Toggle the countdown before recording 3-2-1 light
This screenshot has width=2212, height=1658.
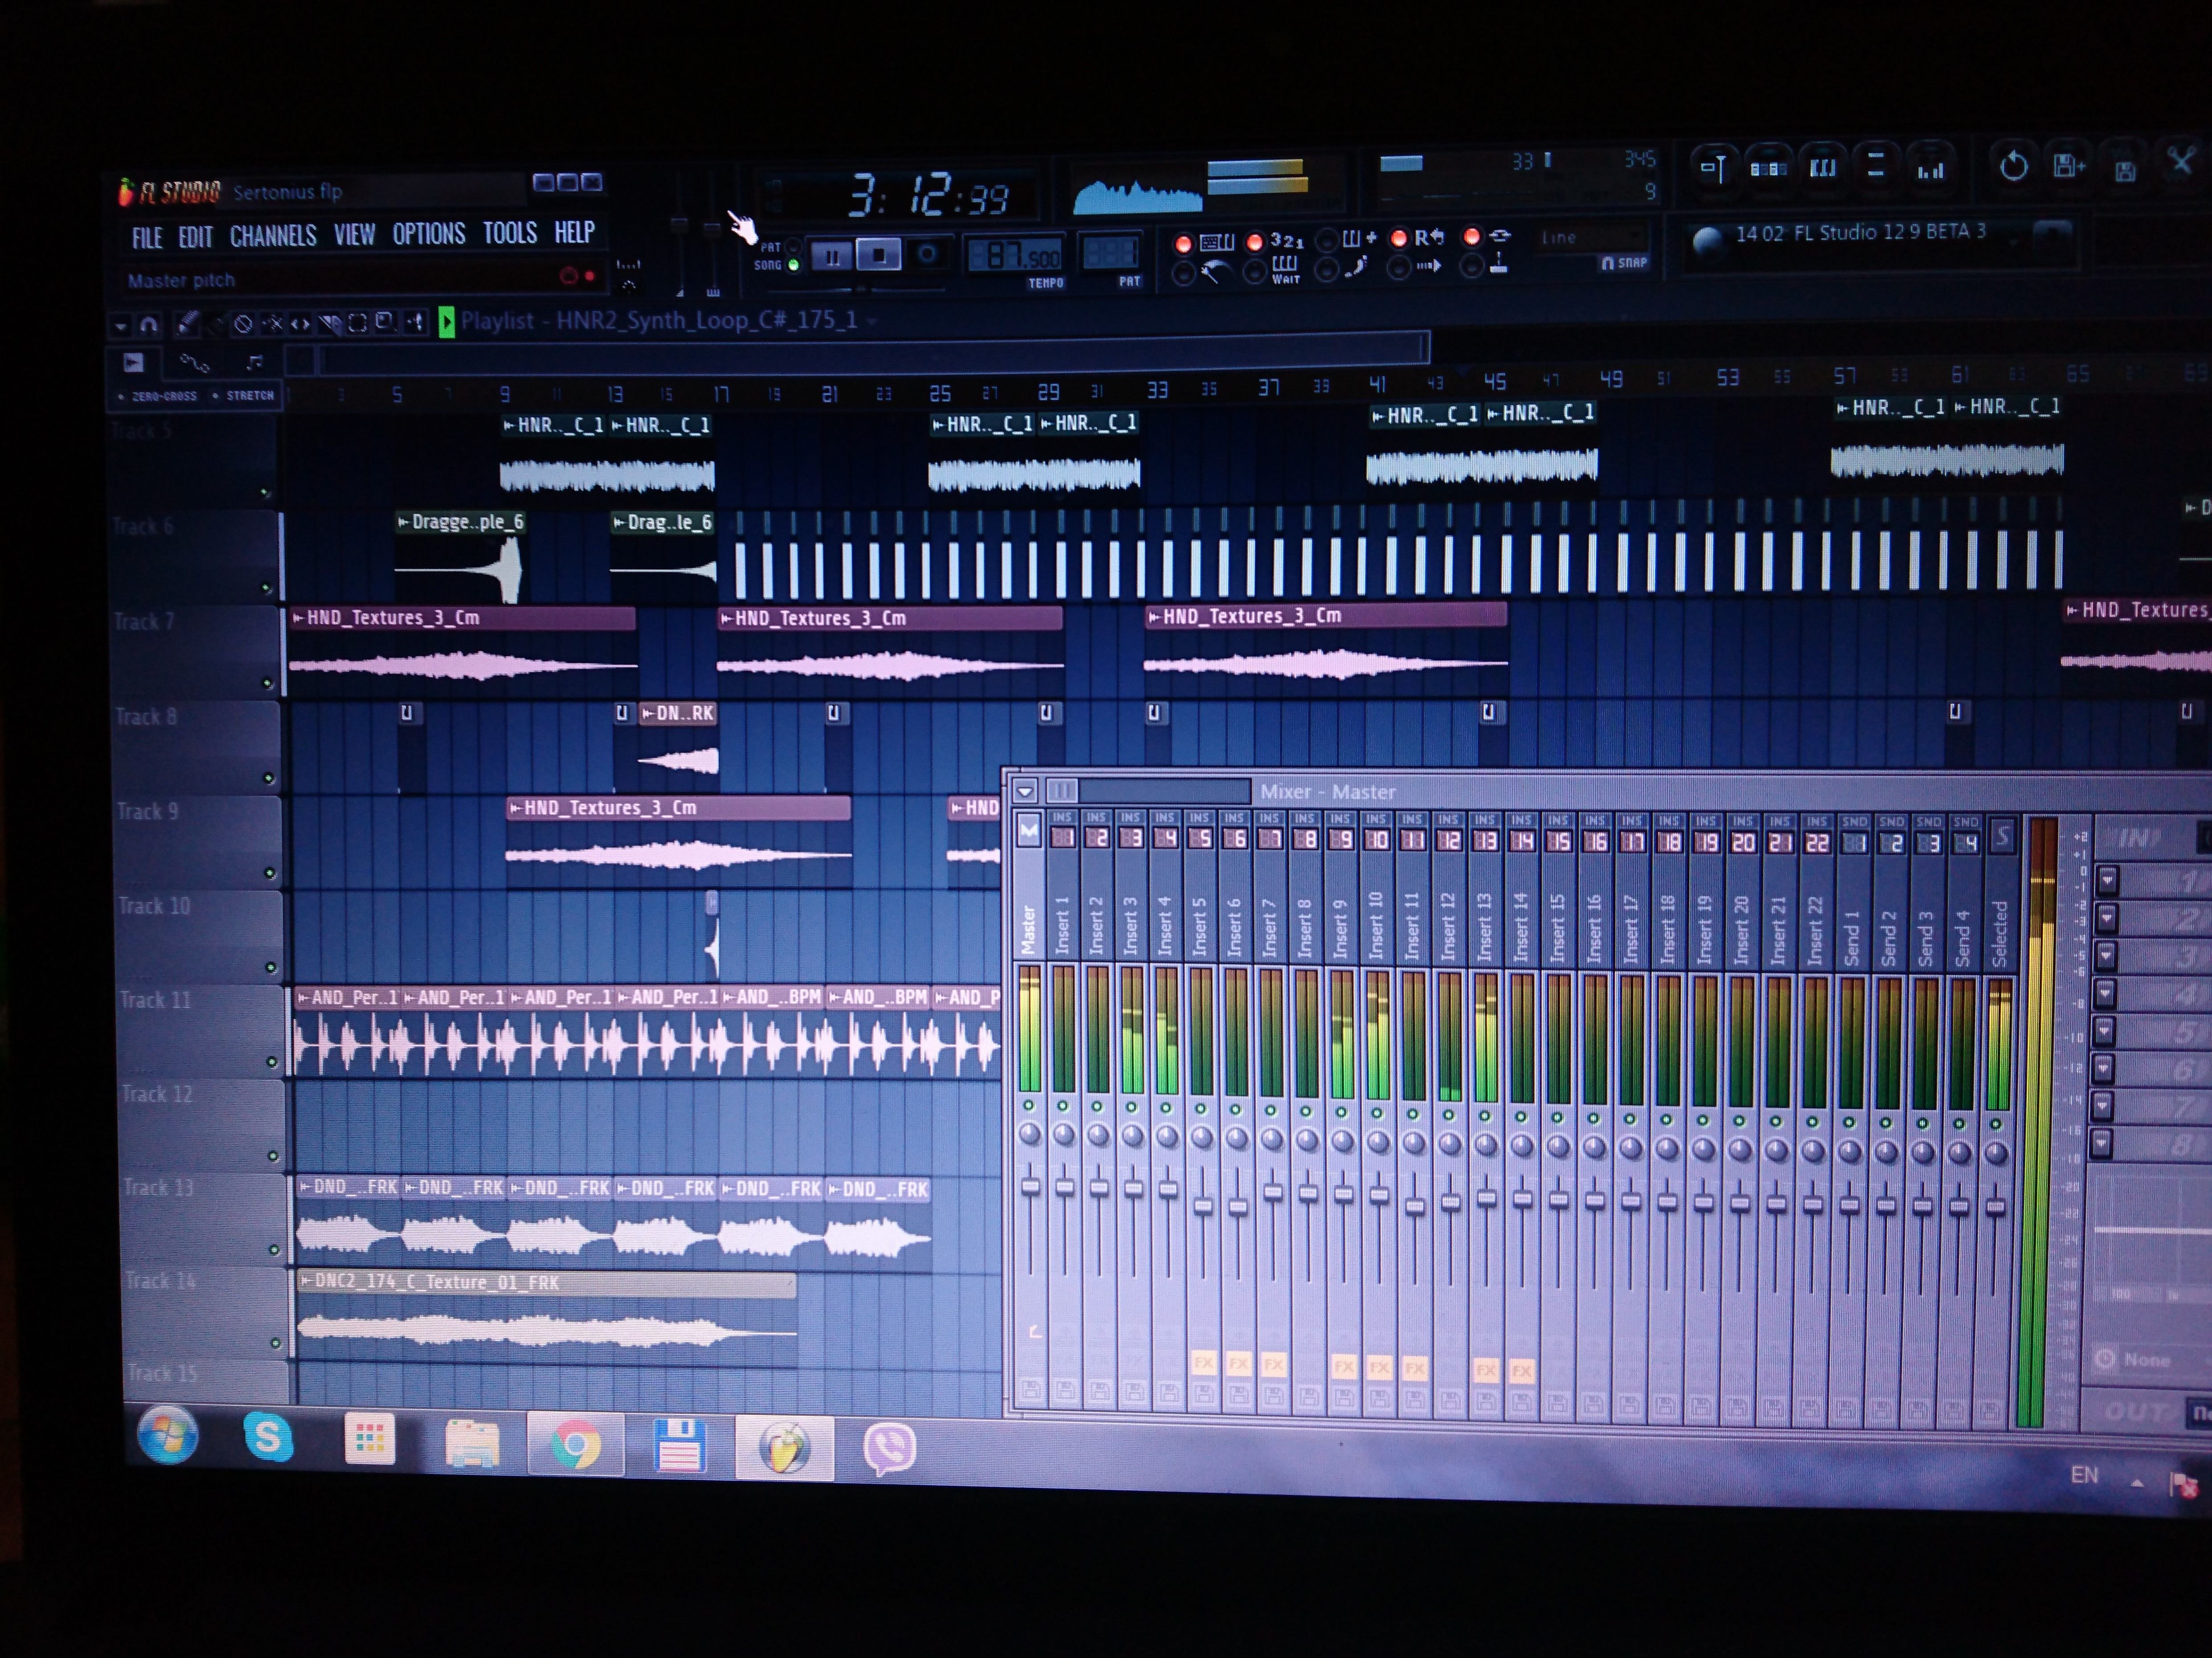(x=1255, y=242)
